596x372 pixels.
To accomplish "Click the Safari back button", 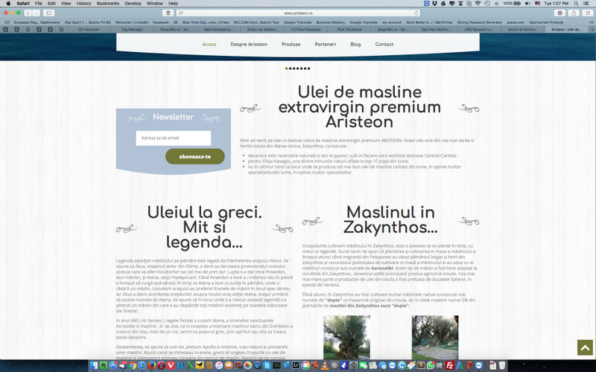I will tap(28, 13).
